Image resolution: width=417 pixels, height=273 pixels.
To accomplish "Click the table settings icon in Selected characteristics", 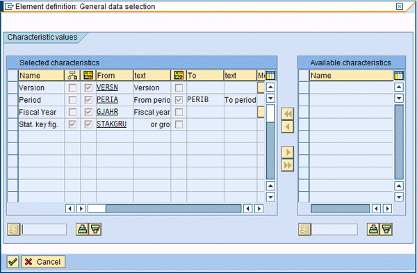I will pyautogui.click(x=270, y=76).
